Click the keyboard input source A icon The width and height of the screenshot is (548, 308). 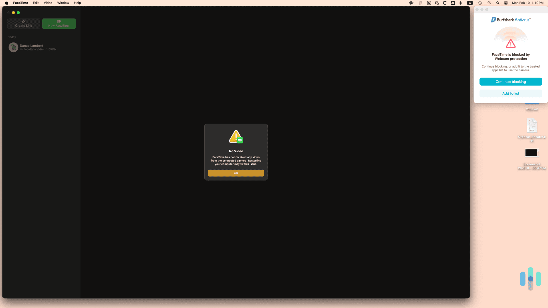point(470,3)
